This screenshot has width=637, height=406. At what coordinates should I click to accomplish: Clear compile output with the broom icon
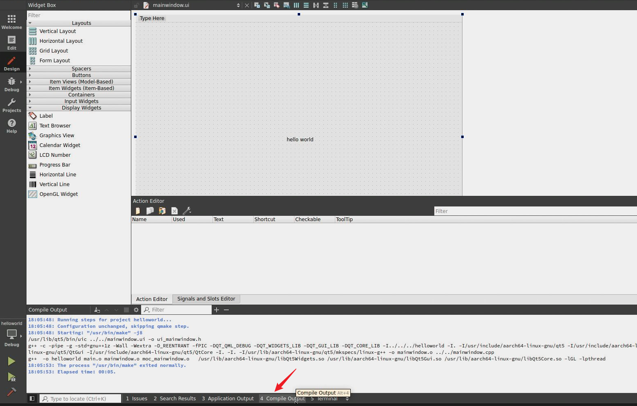pos(97,310)
